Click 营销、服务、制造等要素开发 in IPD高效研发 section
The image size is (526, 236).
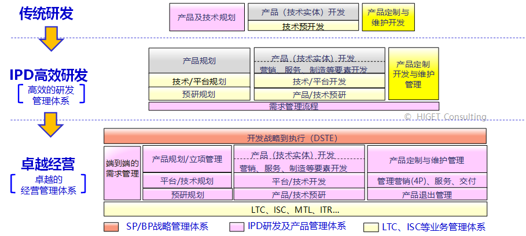click(x=314, y=69)
